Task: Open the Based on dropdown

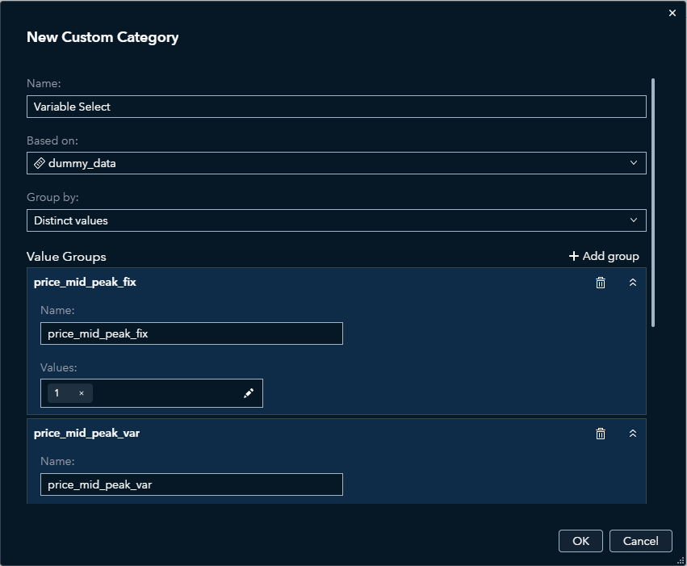Action: pos(635,163)
